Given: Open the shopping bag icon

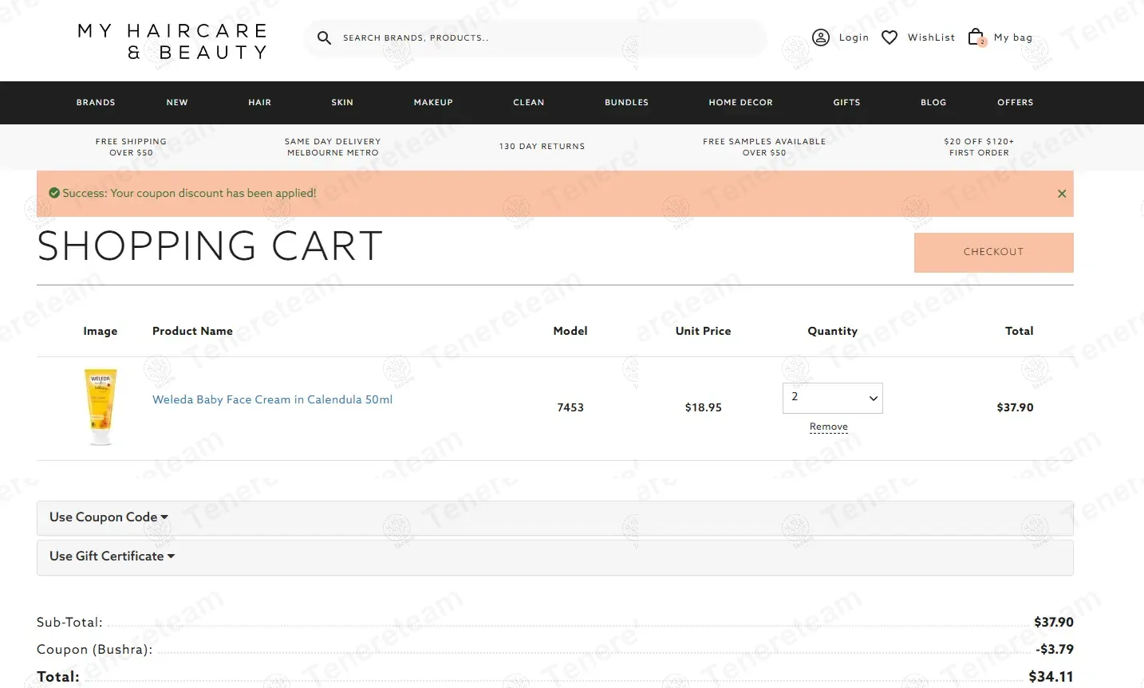Looking at the screenshot, I should (x=976, y=37).
